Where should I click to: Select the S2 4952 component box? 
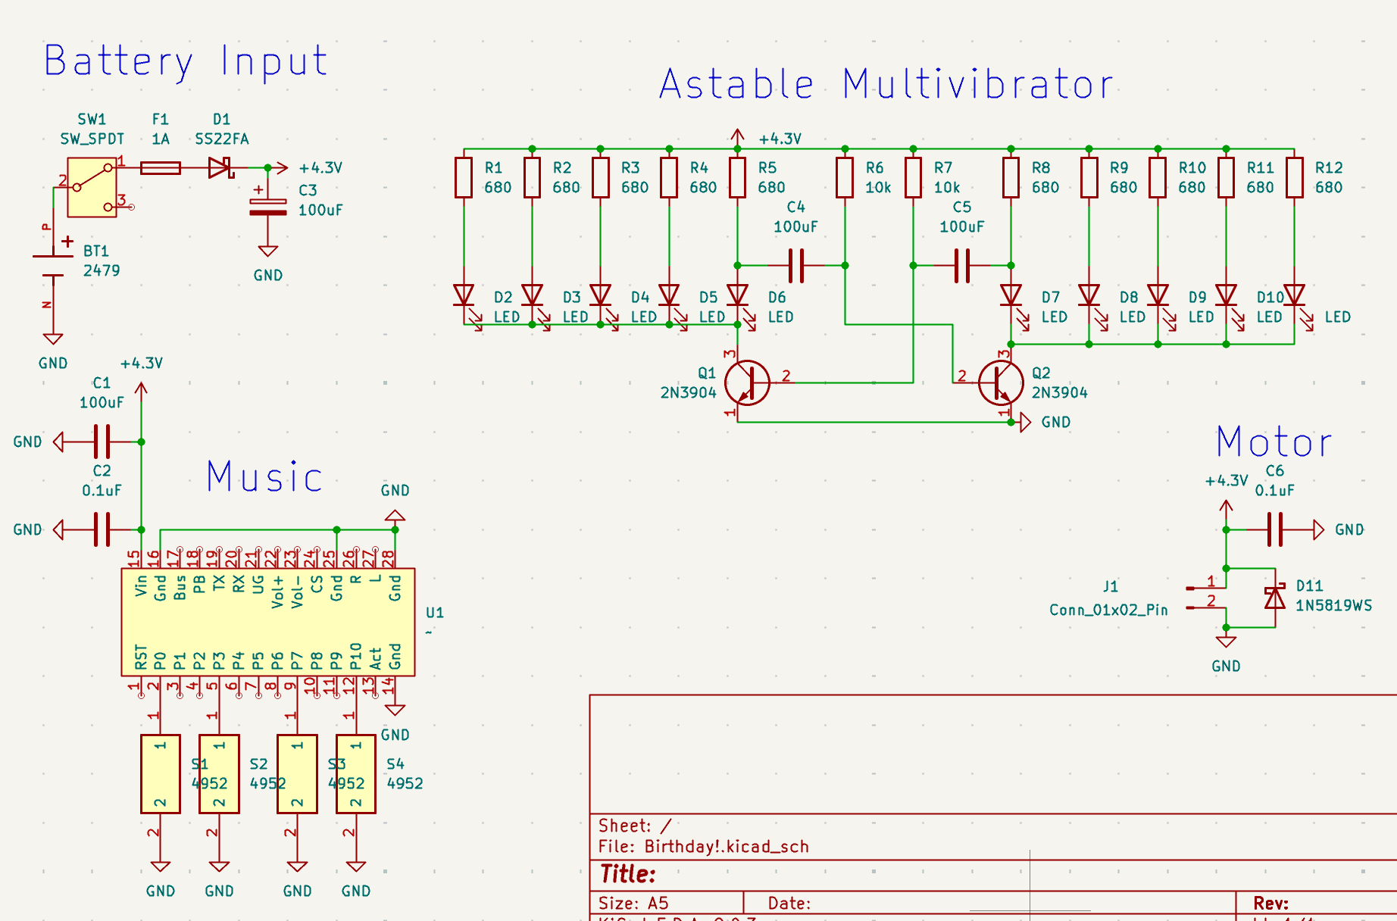coord(219,774)
